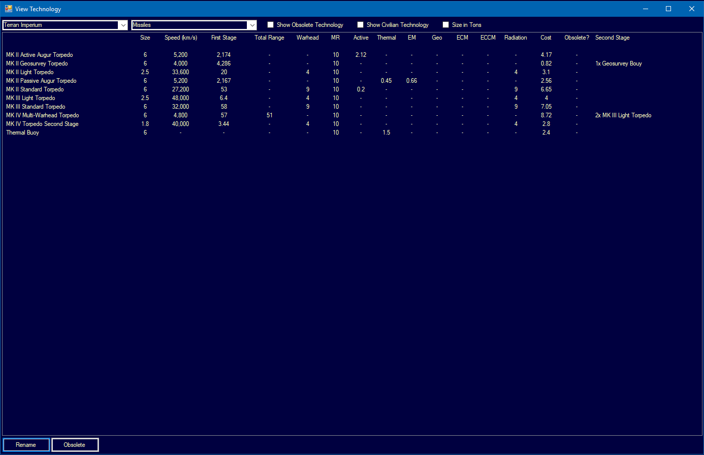Click the 2.12 active sensor value

[361, 55]
